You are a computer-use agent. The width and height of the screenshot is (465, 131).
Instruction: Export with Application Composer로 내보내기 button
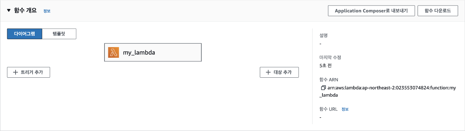coord(371,11)
